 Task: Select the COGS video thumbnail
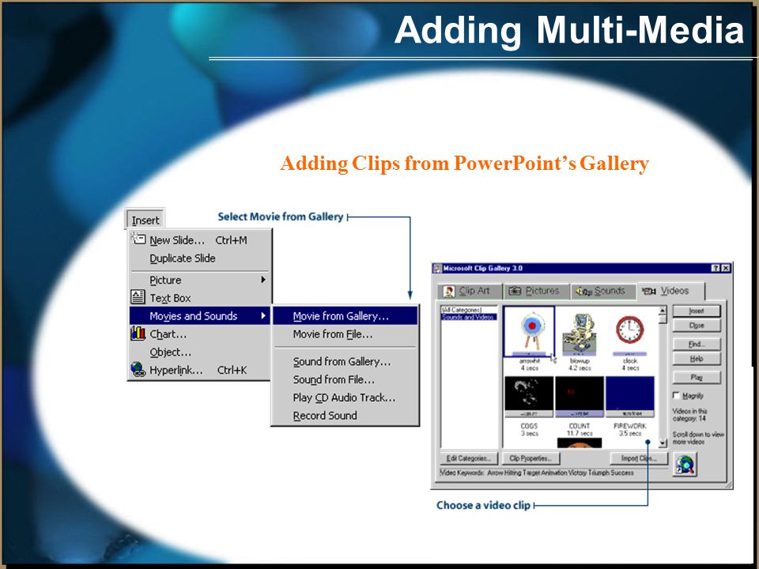[x=529, y=396]
